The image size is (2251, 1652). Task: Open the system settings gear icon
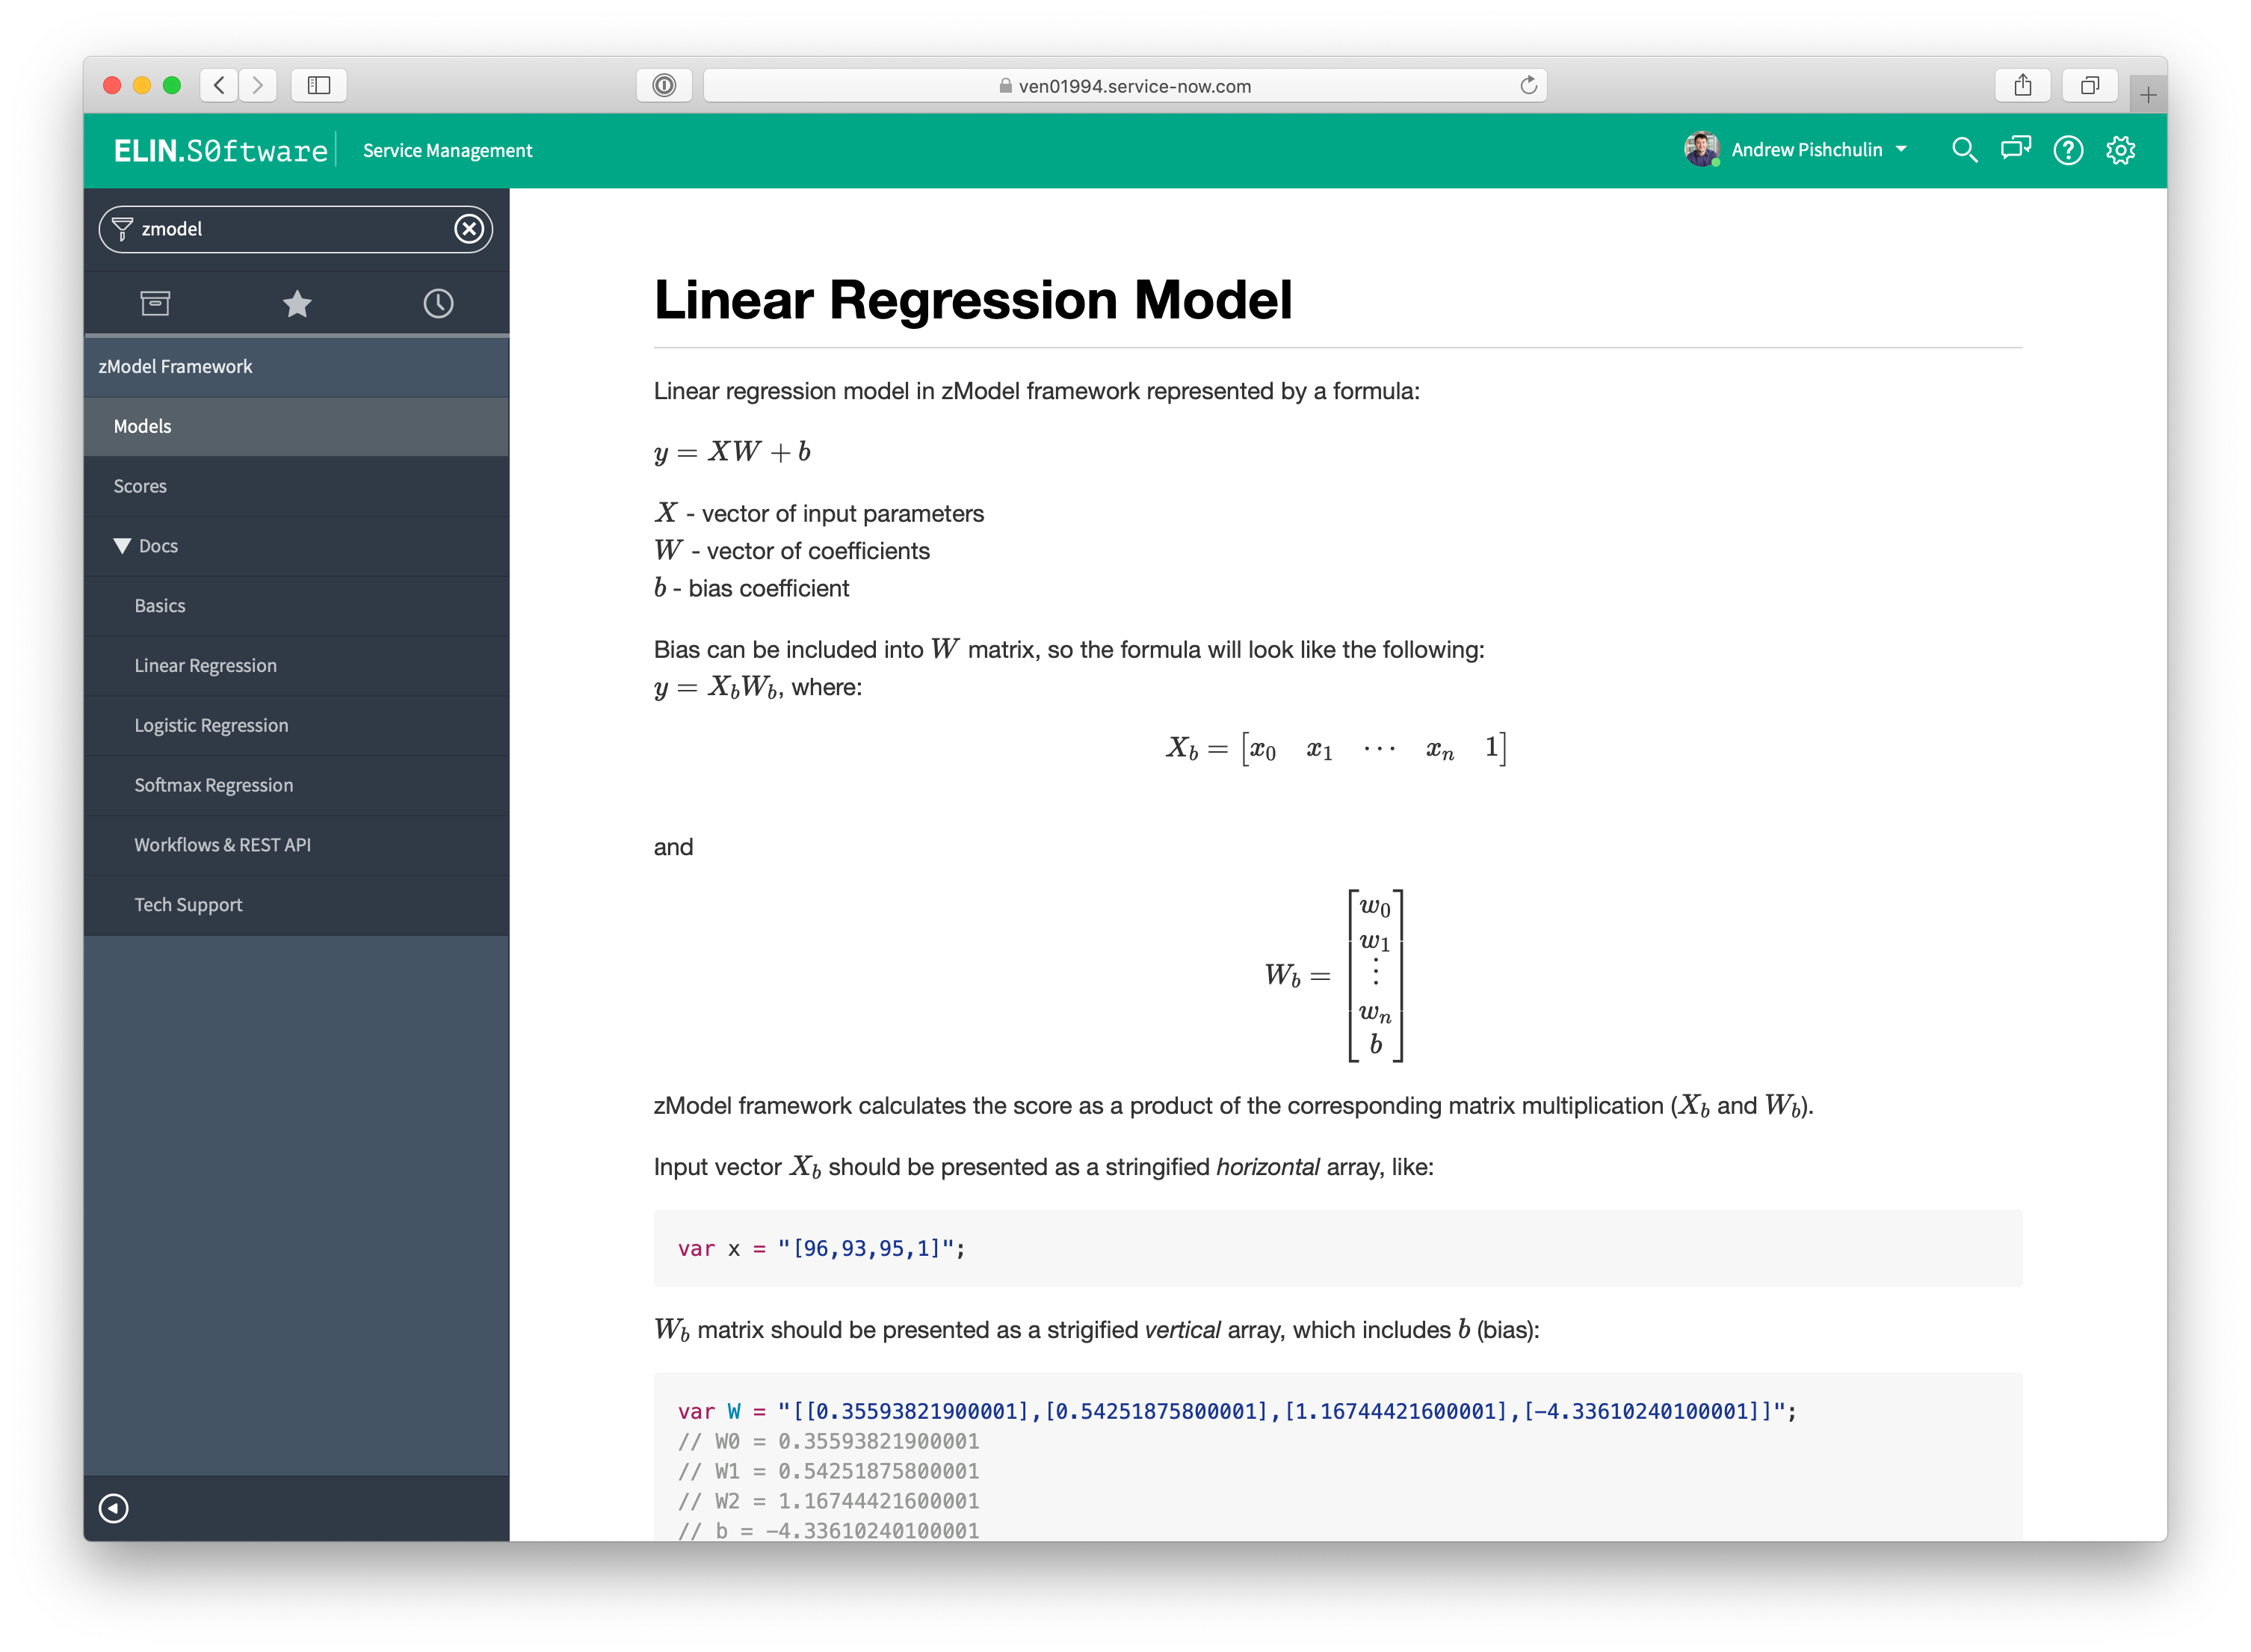[x=2120, y=150]
